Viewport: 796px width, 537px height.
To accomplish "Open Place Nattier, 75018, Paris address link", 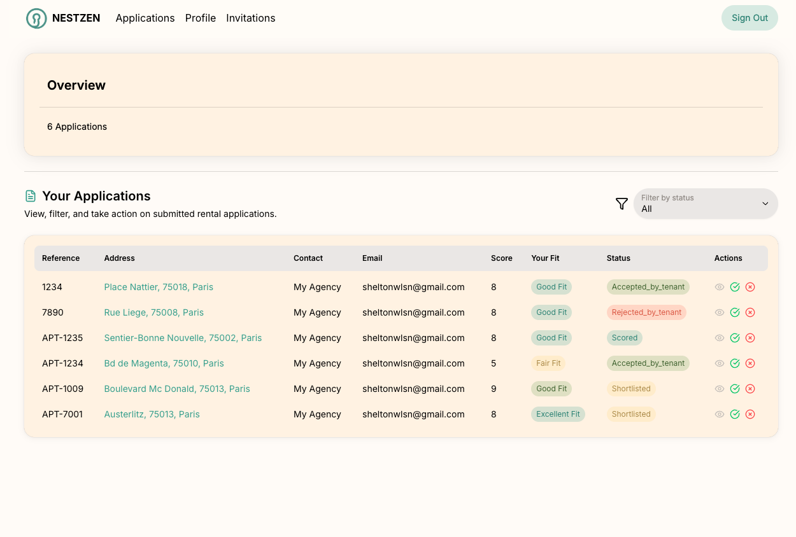I will click(x=159, y=287).
